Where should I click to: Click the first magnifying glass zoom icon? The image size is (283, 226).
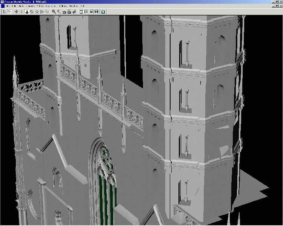[54, 12]
